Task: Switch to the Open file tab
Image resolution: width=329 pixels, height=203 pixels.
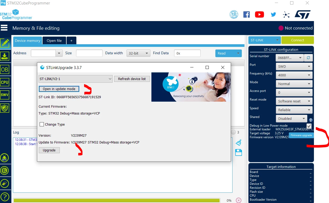Action: 54,41
